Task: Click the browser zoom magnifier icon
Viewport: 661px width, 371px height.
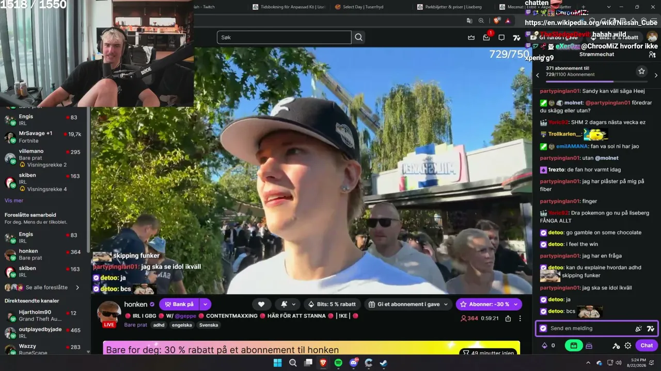Action: pos(481,21)
